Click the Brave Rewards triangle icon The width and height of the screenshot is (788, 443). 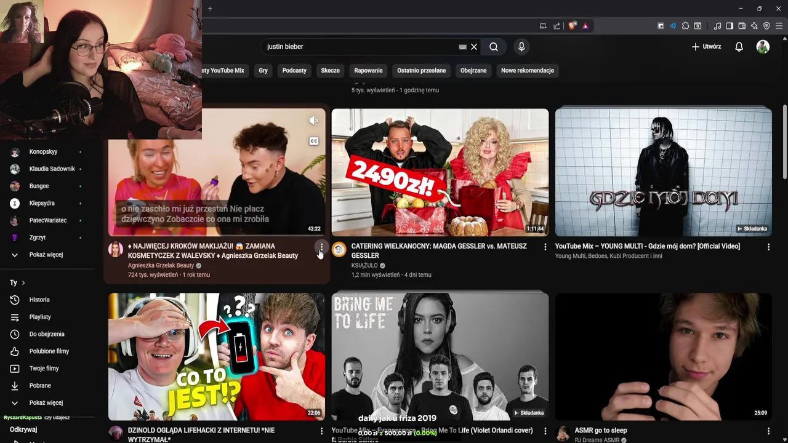(585, 26)
